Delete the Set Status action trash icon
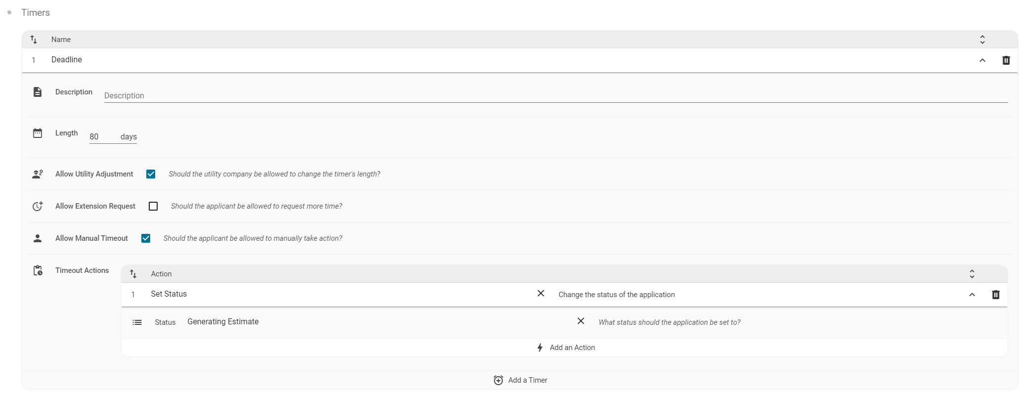Viewport: 1027px width, 397px height. (995, 295)
